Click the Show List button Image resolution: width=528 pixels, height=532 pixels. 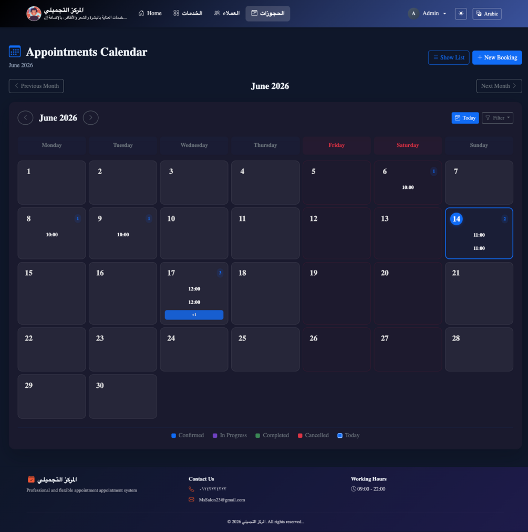pos(449,57)
